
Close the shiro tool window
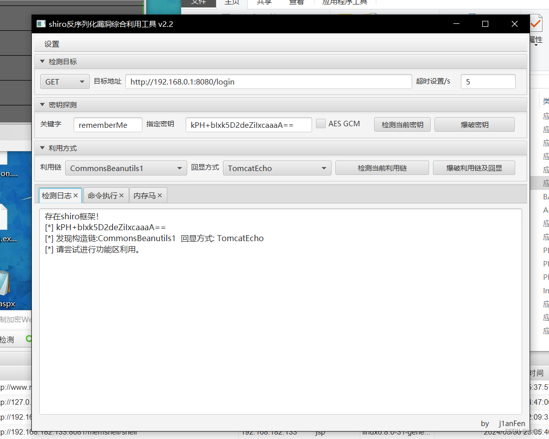tap(514, 24)
